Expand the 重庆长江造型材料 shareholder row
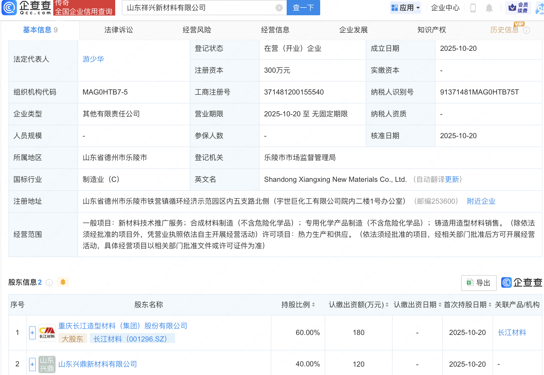Image resolution: width=544 pixels, height=375 pixels. coord(32,333)
